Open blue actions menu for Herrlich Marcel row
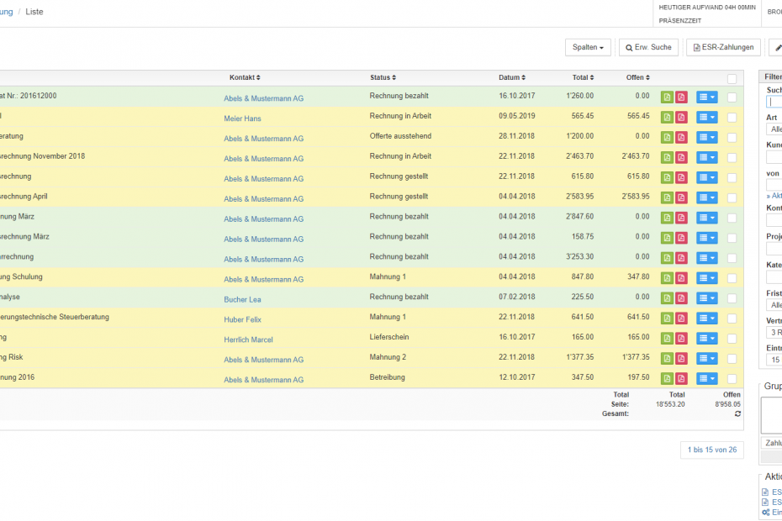Viewport: 782px width, 521px height. [706, 339]
